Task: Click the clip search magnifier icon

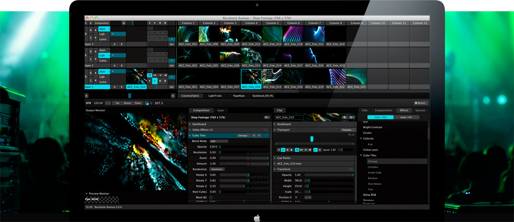Action: tap(344, 117)
